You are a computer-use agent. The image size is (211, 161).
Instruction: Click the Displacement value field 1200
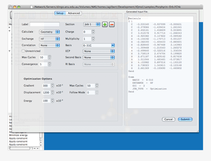[46, 93]
